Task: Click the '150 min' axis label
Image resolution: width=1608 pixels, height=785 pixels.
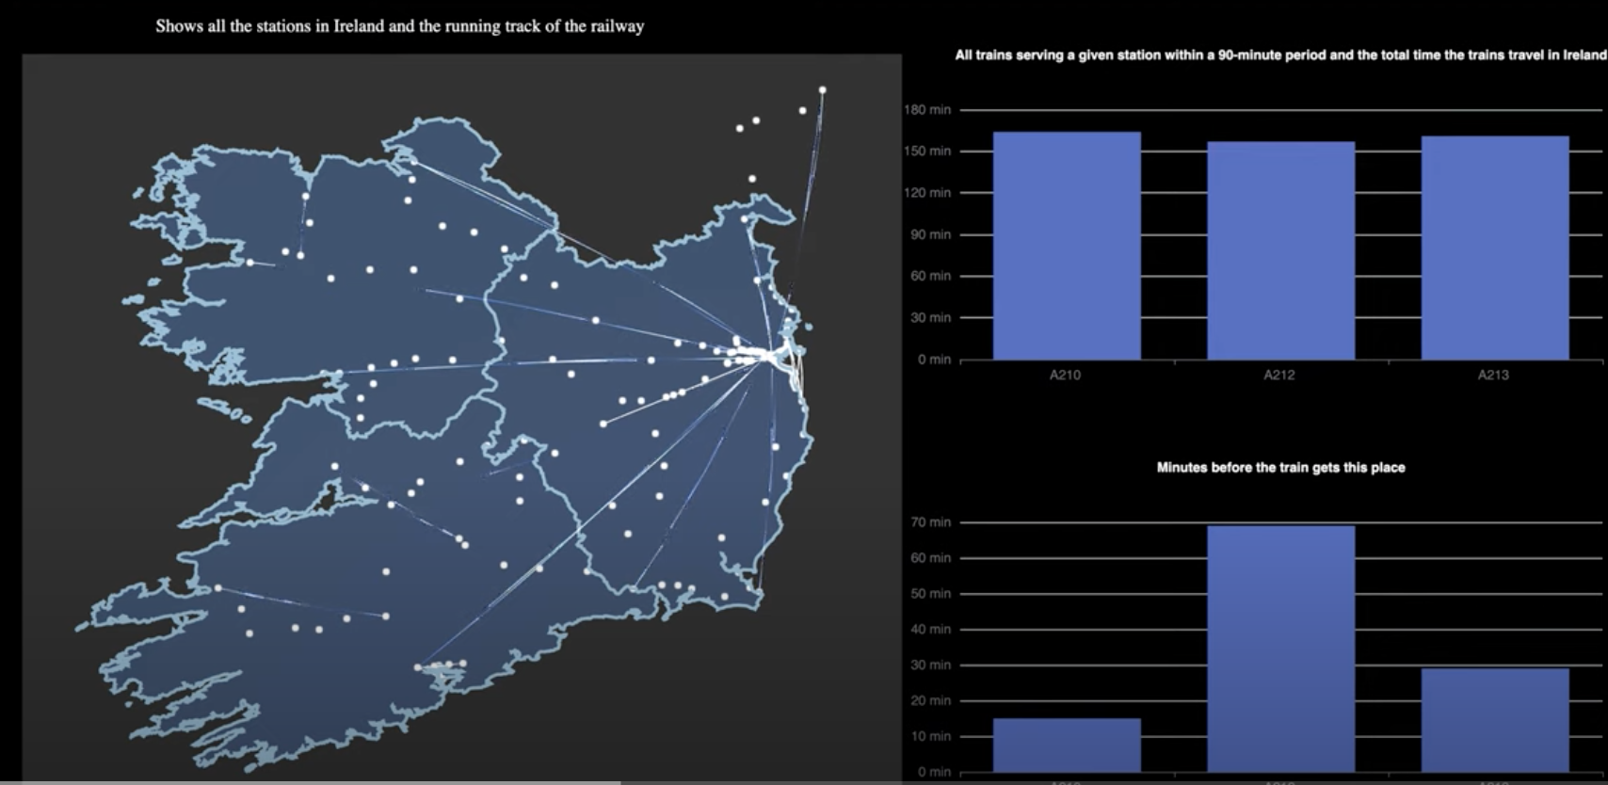Action: pyautogui.click(x=927, y=152)
